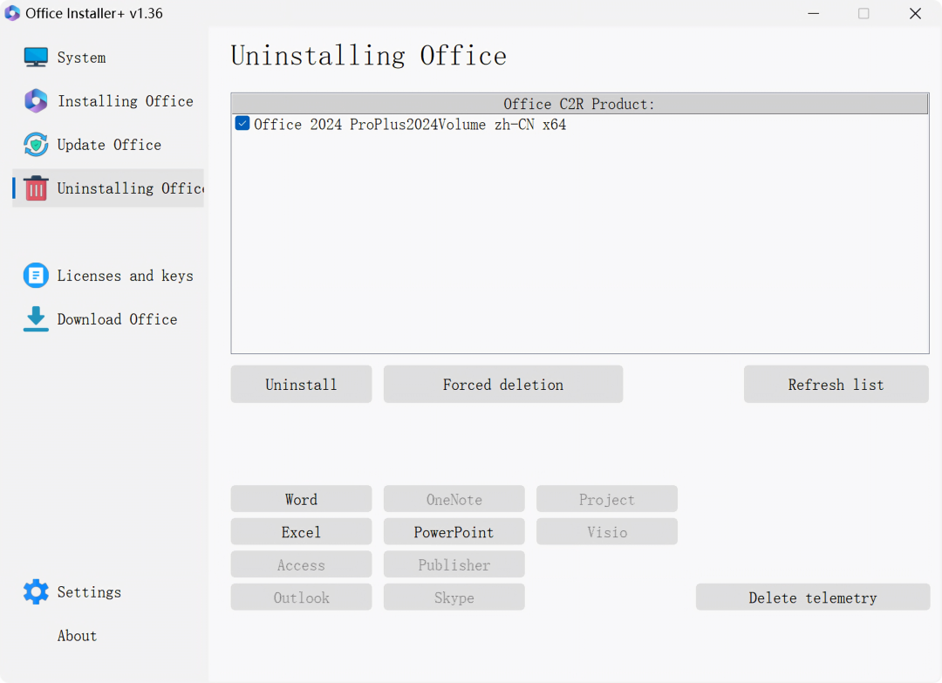Image resolution: width=942 pixels, height=683 pixels.
Task: Click the Download Office arrow icon
Action: click(x=36, y=319)
